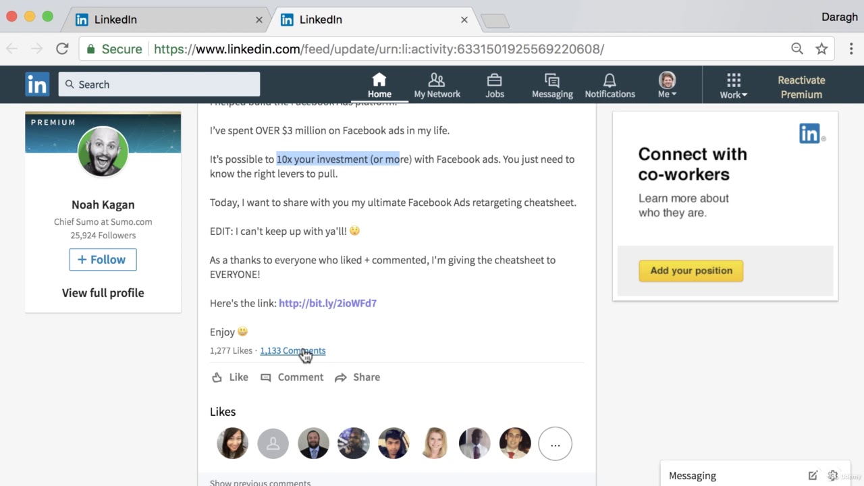This screenshot has height=486, width=864.
Task: Click the LinkedIn logo in navbar
Action: click(37, 84)
